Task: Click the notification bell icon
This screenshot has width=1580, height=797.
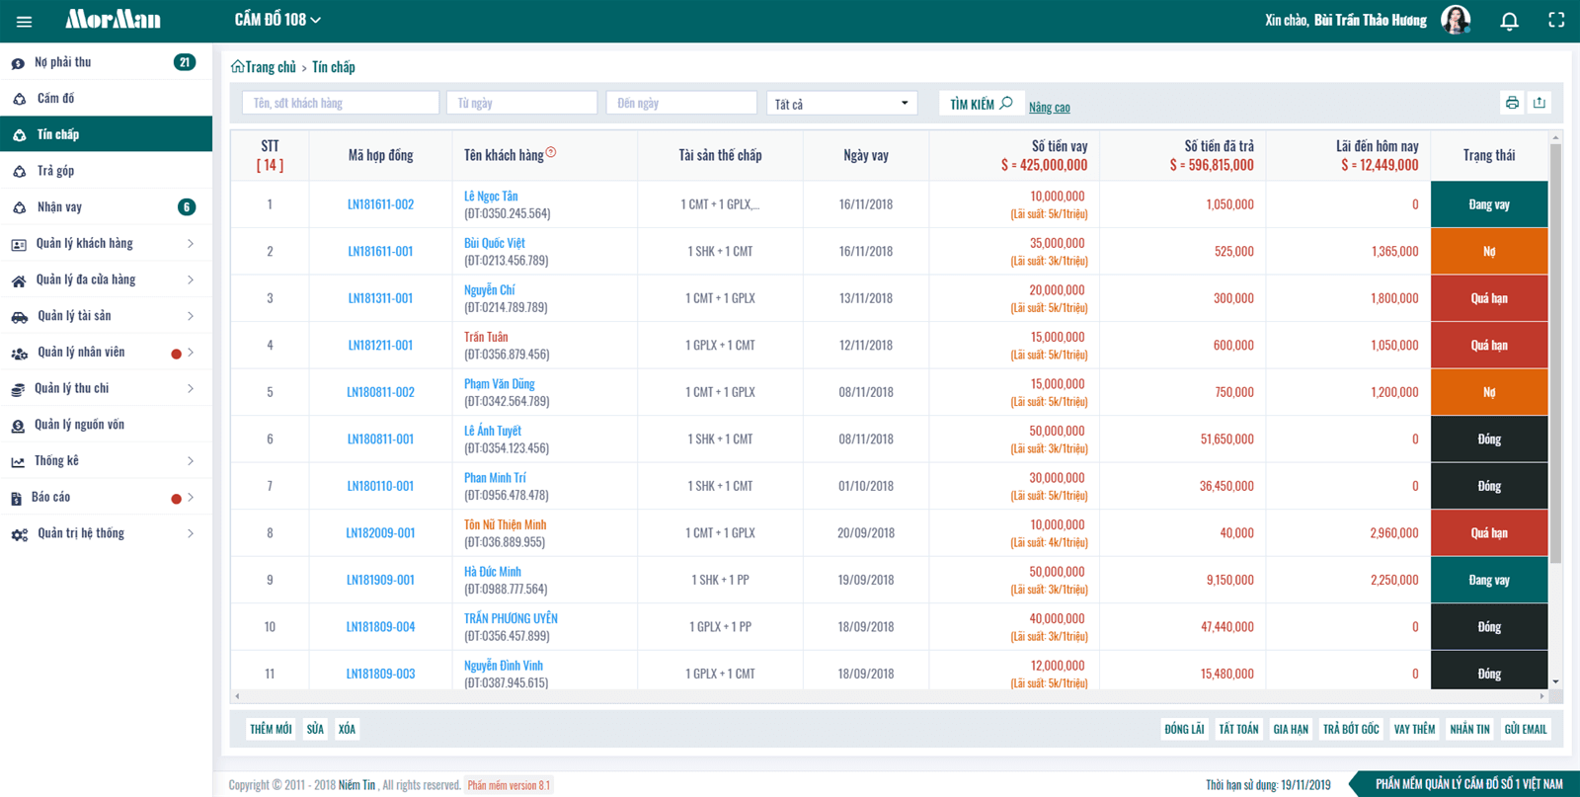Action: [1509, 21]
